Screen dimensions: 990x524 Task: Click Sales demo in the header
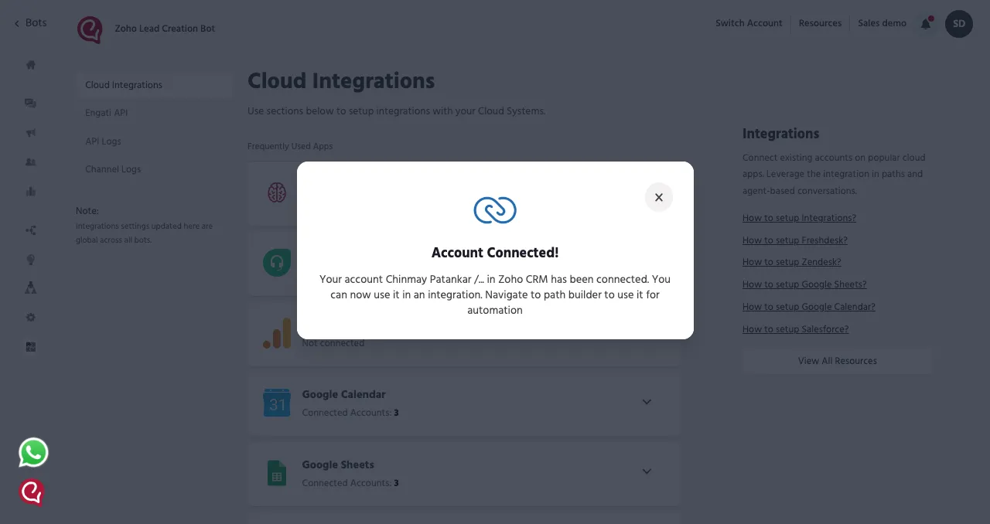[x=882, y=23]
